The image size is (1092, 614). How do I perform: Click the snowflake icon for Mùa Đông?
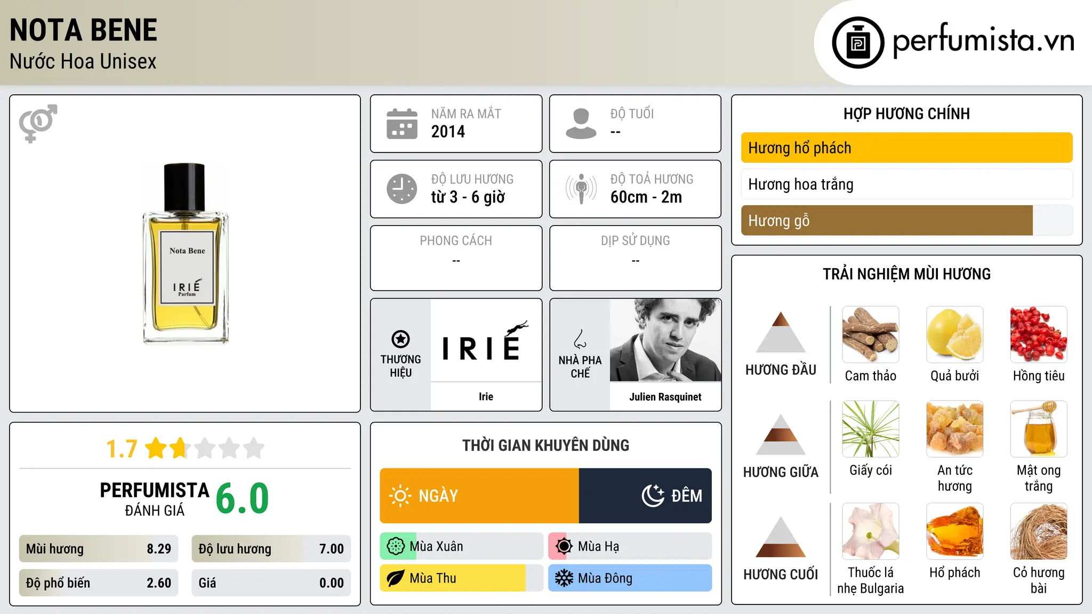564,578
